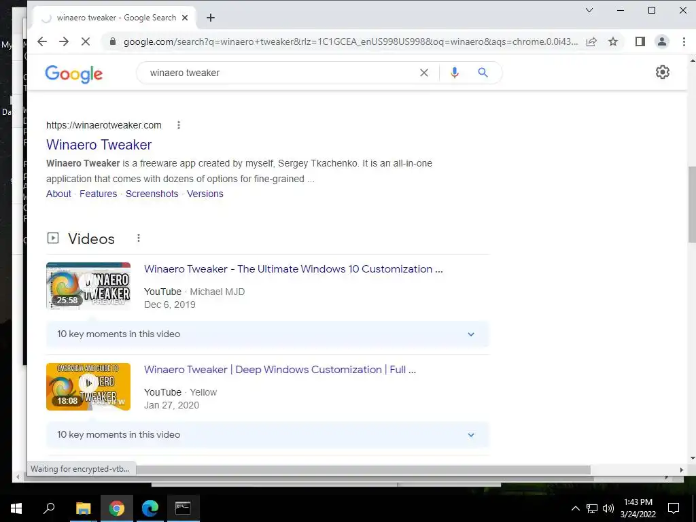The height and width of the screenshot is (522, 696).
Task: Open the clock showing 1:43 PM
Action: [x=638, y=508]
